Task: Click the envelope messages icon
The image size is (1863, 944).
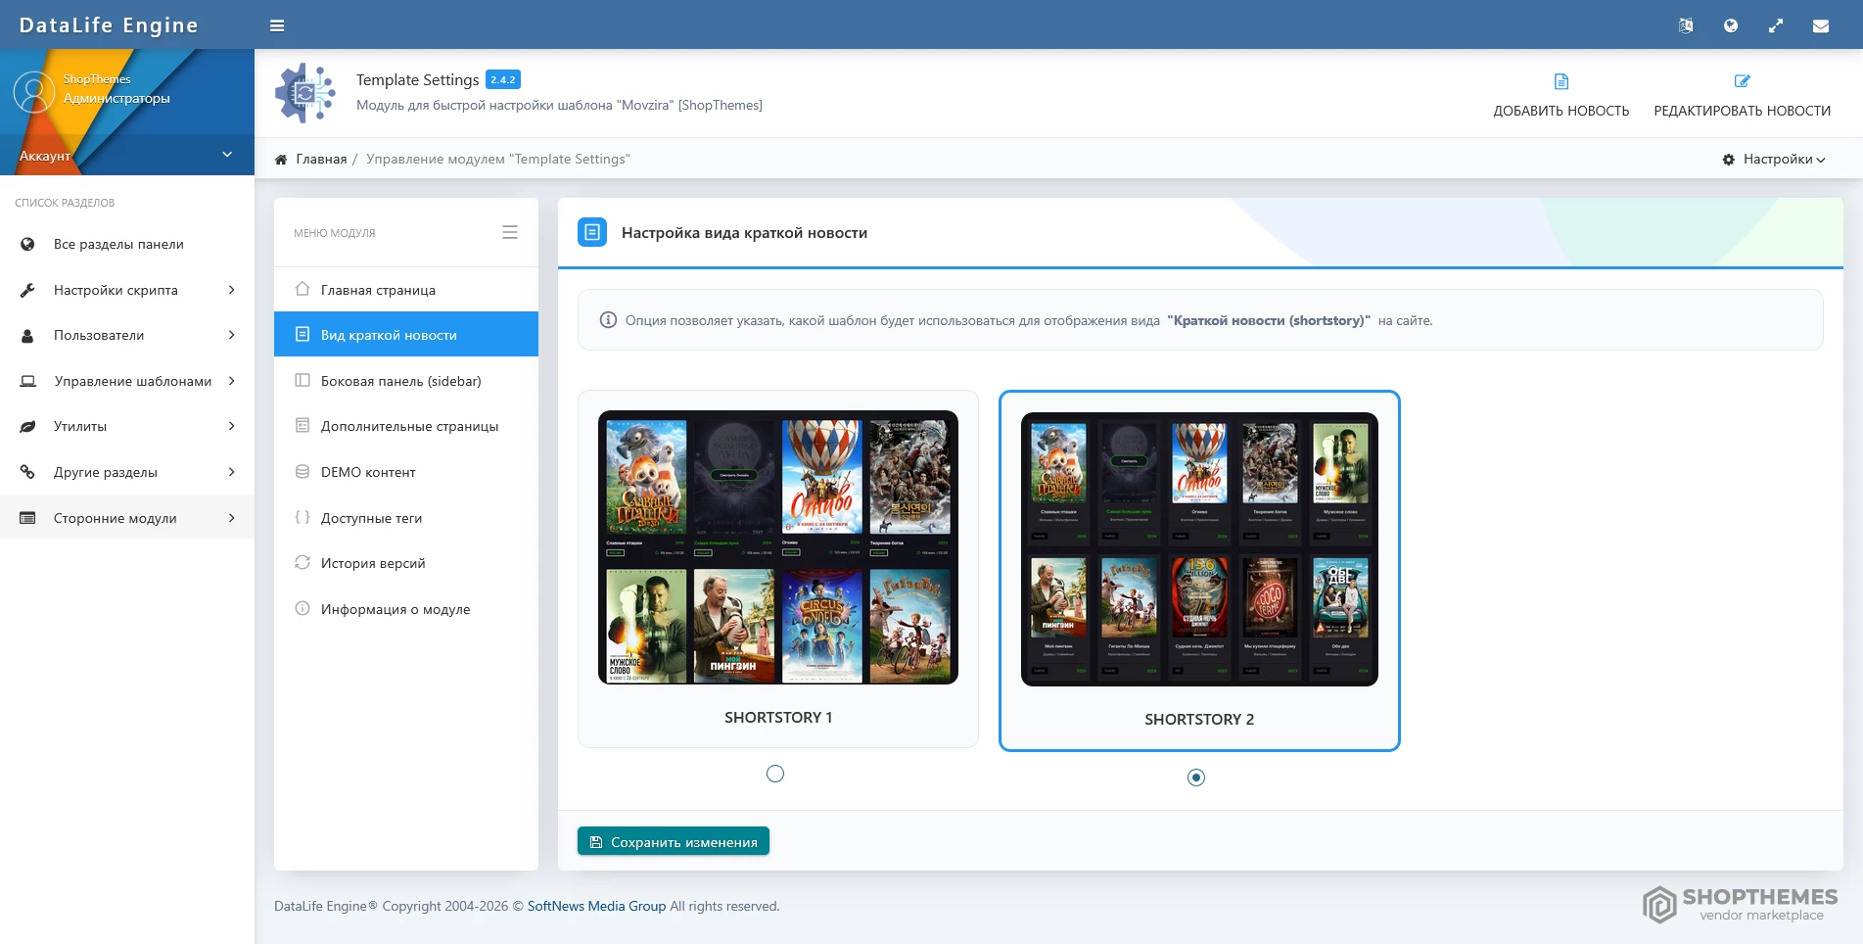Action: click(1820, 25)
